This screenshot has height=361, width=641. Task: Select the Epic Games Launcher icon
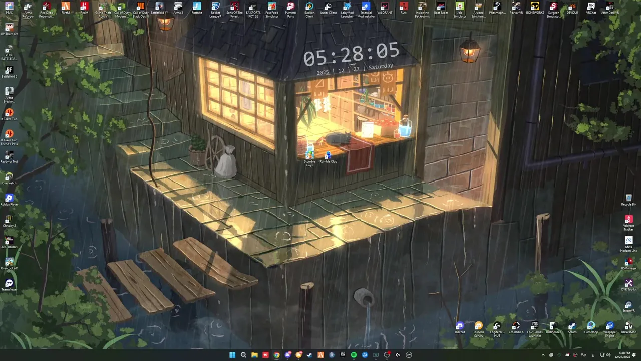coord(535,329)
